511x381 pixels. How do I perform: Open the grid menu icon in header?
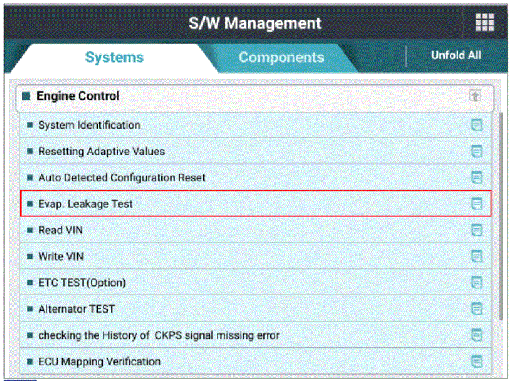coord(484,22)
